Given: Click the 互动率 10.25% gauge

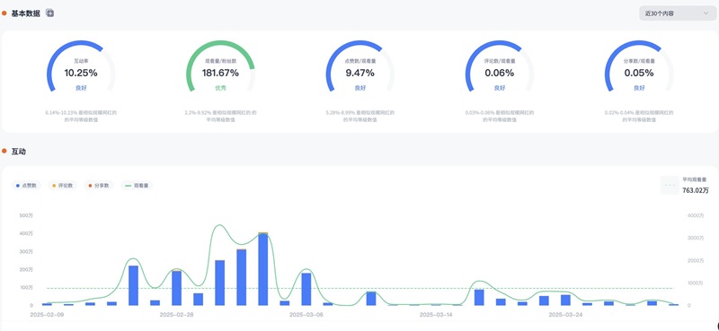Looking at the screenshot, I should pyautogui.click(x=81, y=67).
